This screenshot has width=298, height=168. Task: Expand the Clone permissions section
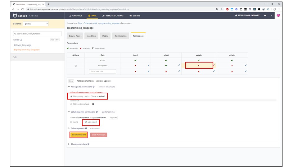pos(69,144)
